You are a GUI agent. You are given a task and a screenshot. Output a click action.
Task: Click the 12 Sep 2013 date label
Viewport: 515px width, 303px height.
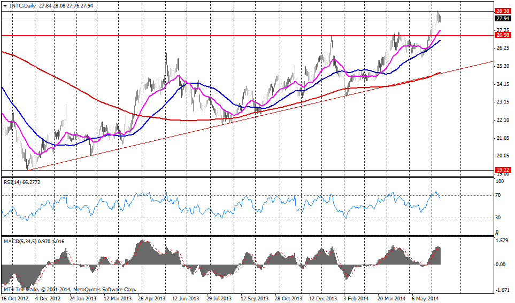255,298
